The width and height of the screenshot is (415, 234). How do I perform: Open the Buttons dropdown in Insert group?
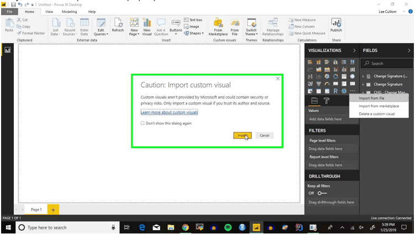coord(176,27)
